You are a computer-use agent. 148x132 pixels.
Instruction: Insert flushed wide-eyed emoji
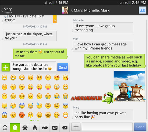(x=57, y=87)
